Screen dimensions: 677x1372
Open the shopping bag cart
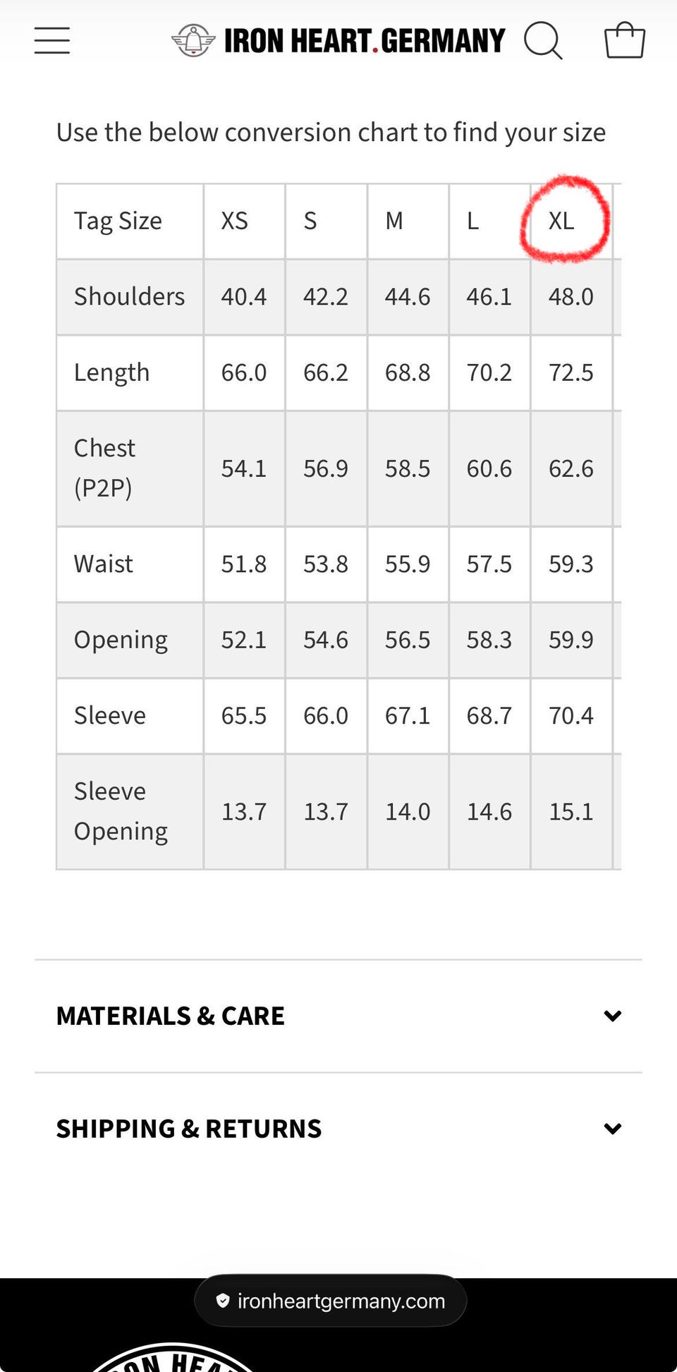pos(624,40)
